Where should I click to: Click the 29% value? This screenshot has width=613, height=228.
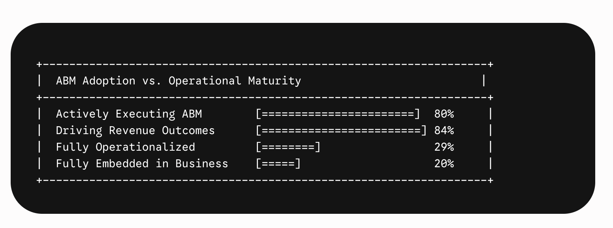click(444, 147)
